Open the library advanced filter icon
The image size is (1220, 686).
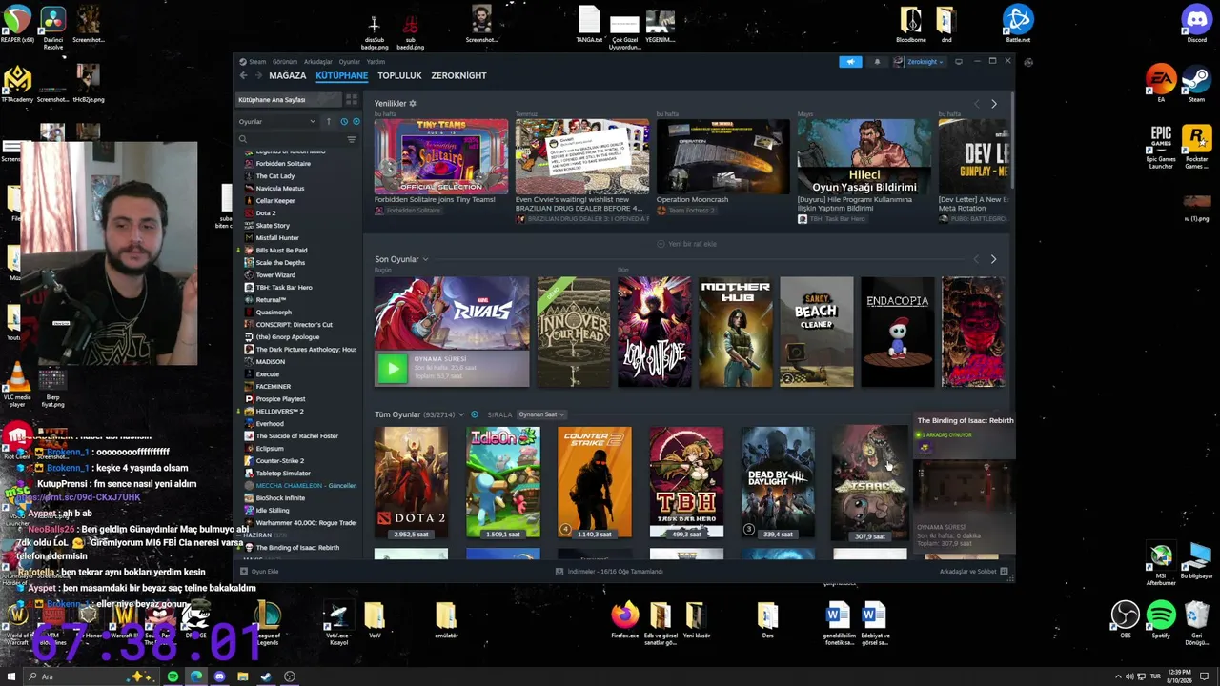[x=352, y=140]
